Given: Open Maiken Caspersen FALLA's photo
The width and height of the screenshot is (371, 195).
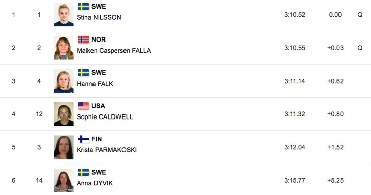Looking at the screenshot, I should (x=64, y=48).
